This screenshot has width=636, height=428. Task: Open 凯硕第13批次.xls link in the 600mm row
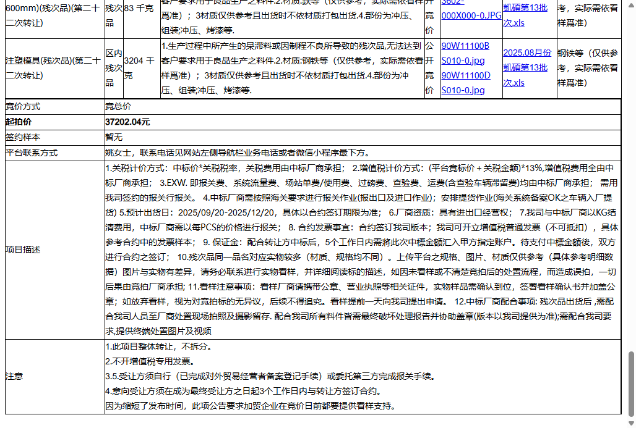tap(526, 15)
